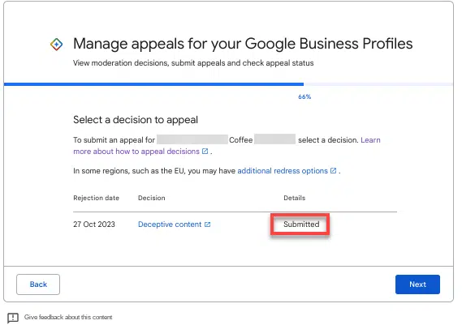Screen dimensions: 462x325
Task: Click the 66% progress label
Action: [304, 96]
